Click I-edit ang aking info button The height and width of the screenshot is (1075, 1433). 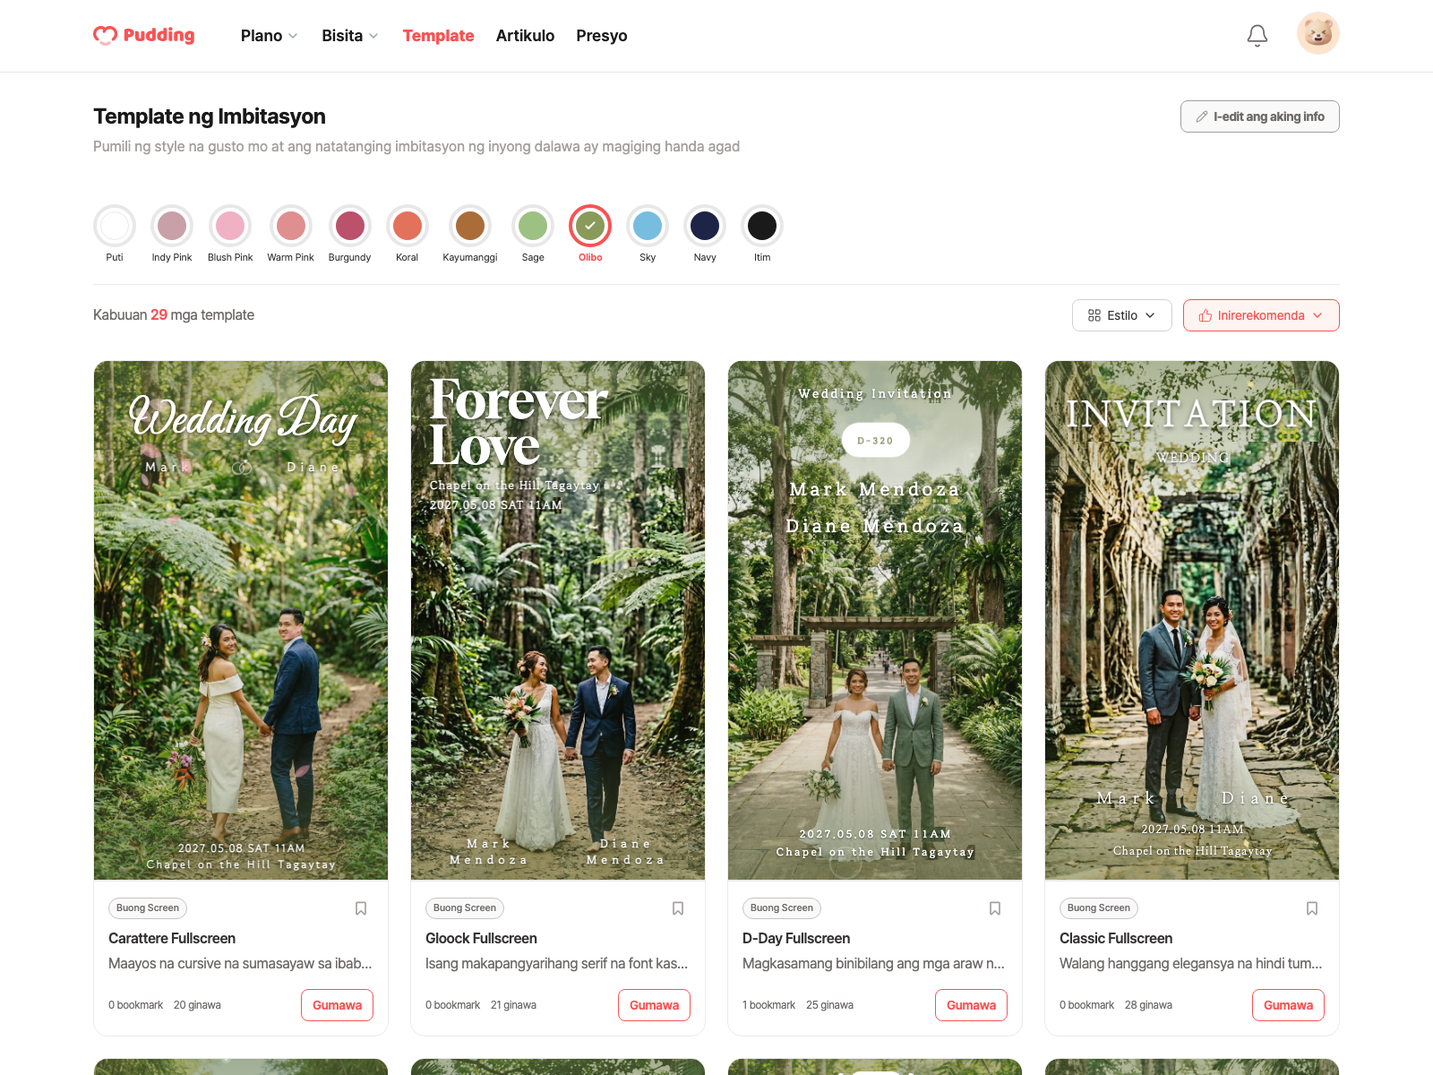(1260, 116)
